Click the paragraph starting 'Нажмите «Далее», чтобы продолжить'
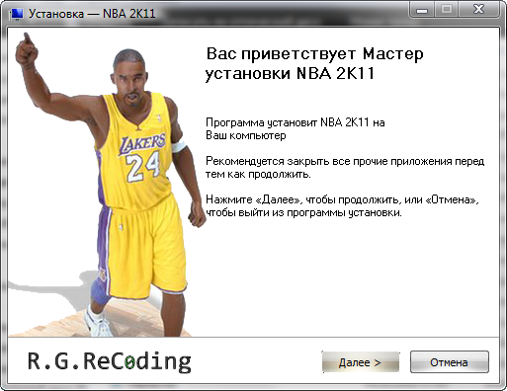This screenshot has width=507, height=391. 342,206
